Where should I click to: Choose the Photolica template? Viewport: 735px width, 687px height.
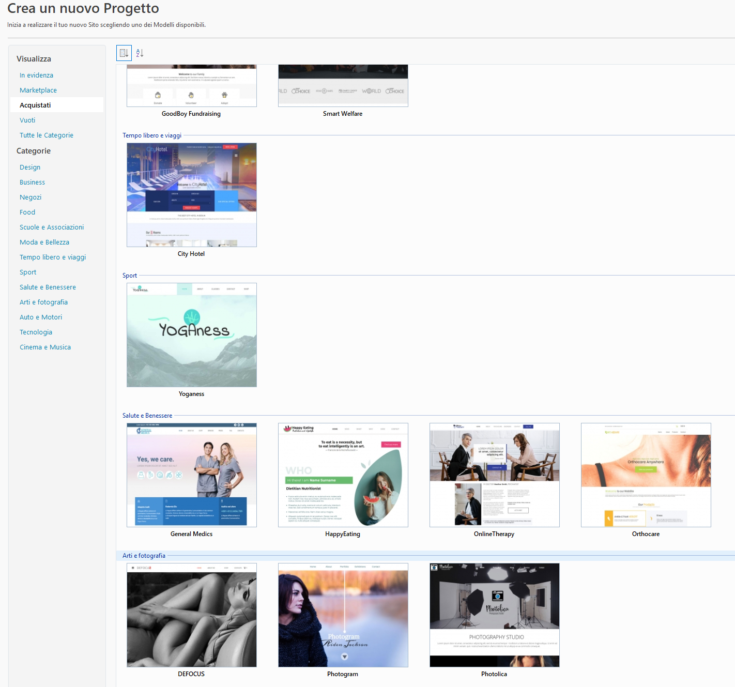(494, 615)
